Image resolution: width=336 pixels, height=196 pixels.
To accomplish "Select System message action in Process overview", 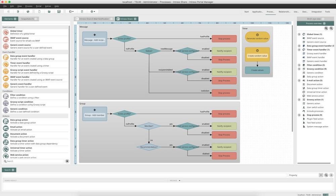I will tap(318, 127).
